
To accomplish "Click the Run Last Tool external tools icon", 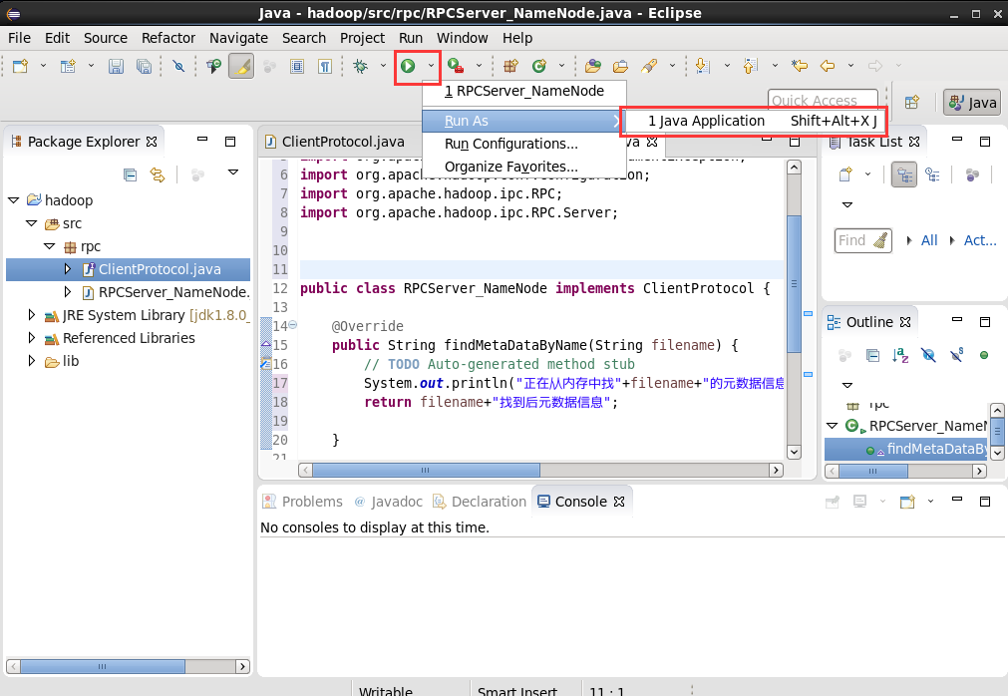I will click(456, 66).
